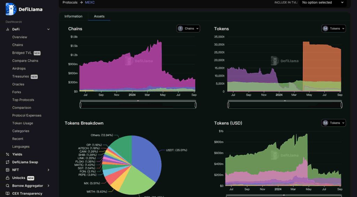Go to Protocols breadcrumb
This screenshot has width=357, height=197.
[70, 2]
